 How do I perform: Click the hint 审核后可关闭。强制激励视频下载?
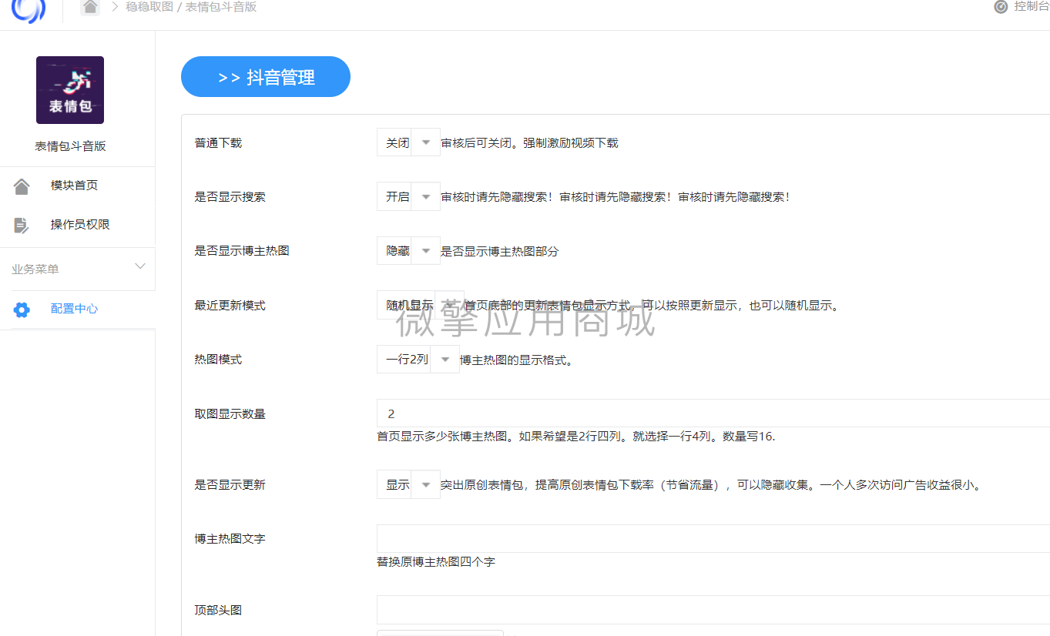(x=529, y=143)
